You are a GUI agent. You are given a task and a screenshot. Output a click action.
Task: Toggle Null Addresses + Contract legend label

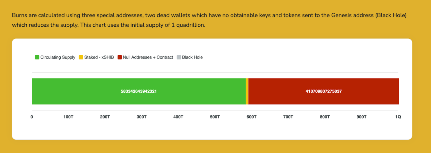(148, 57)
